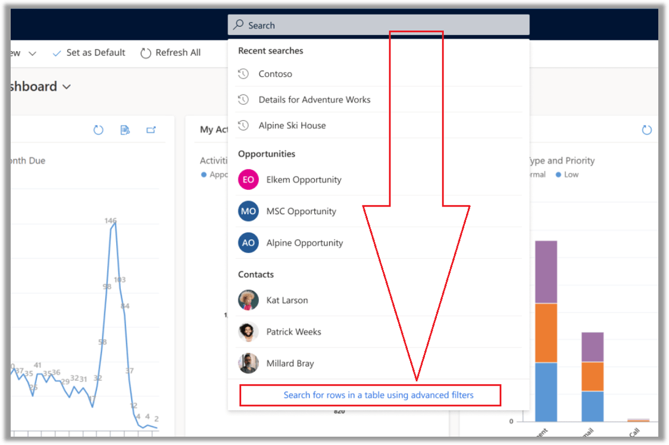Click Set as Default
Screen dimensions: 669x445
coord(89,52)
